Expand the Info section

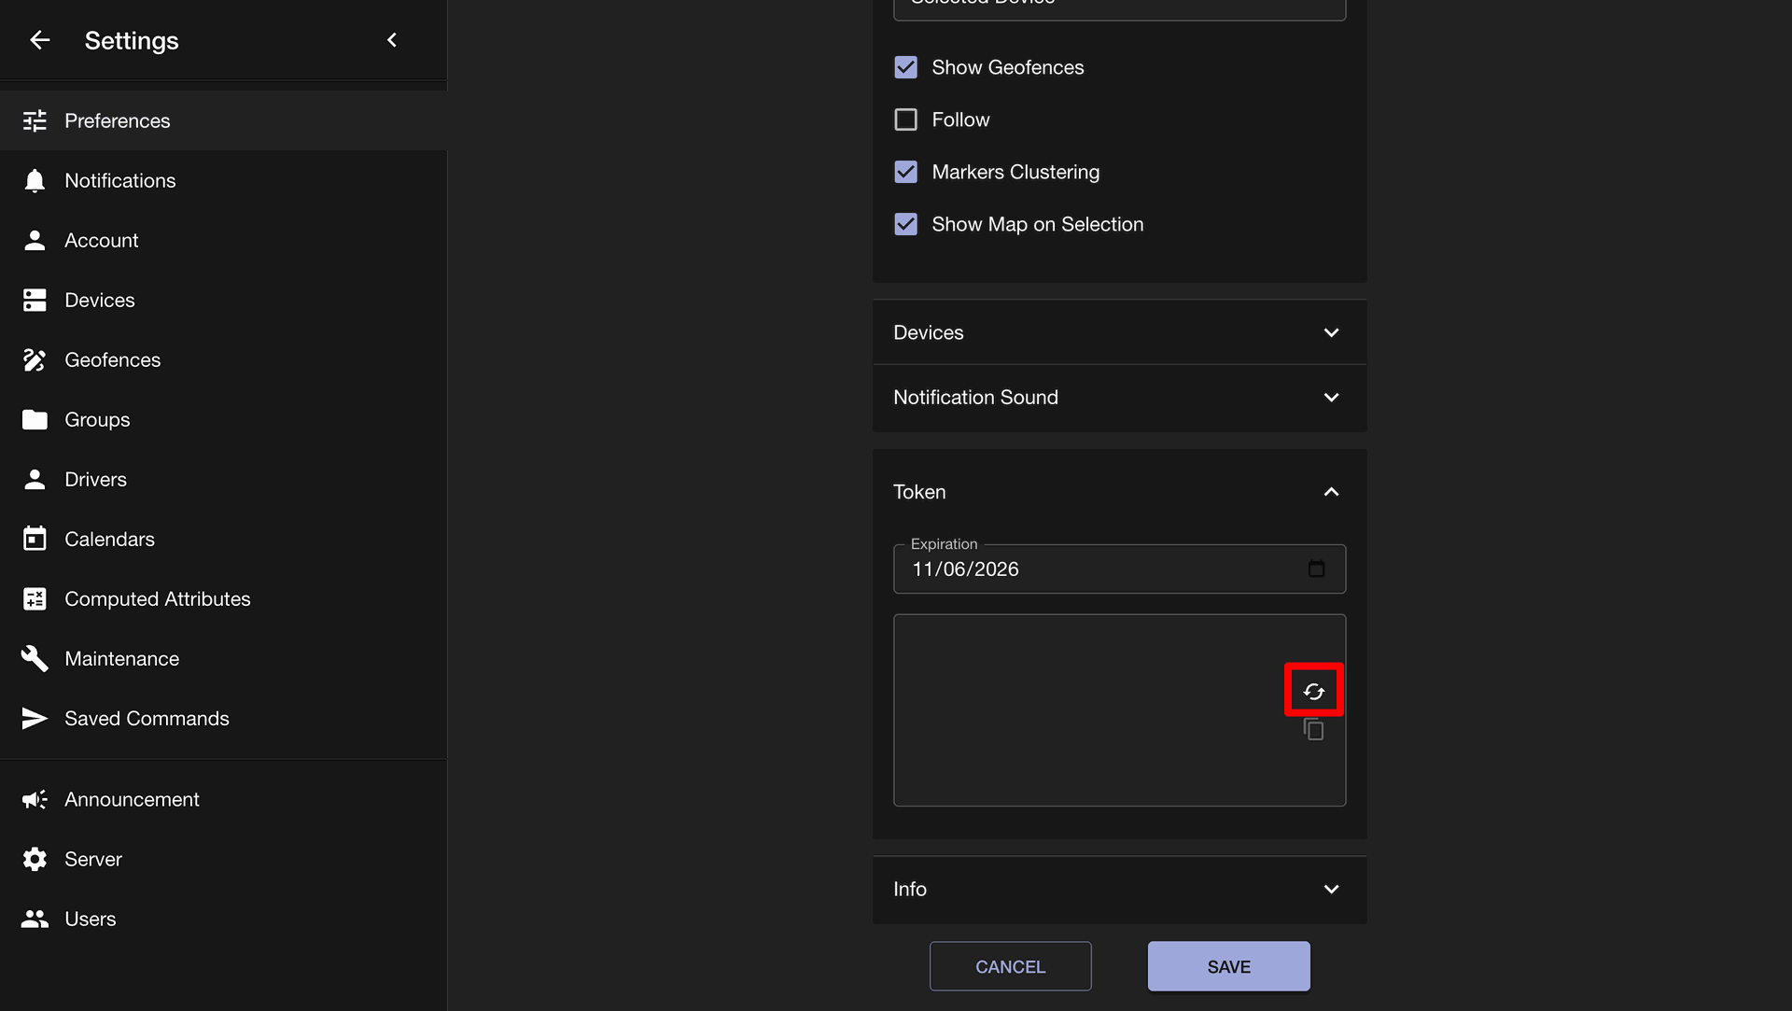click(1119, 890)
